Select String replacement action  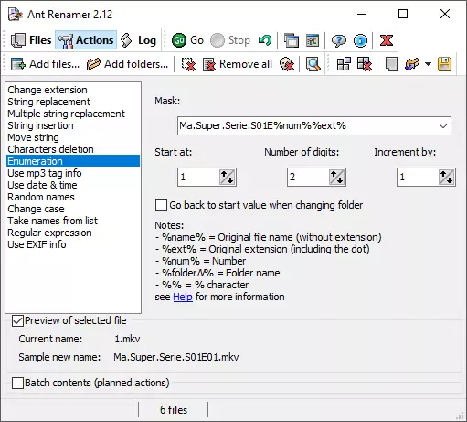click(x=73, y=102)
